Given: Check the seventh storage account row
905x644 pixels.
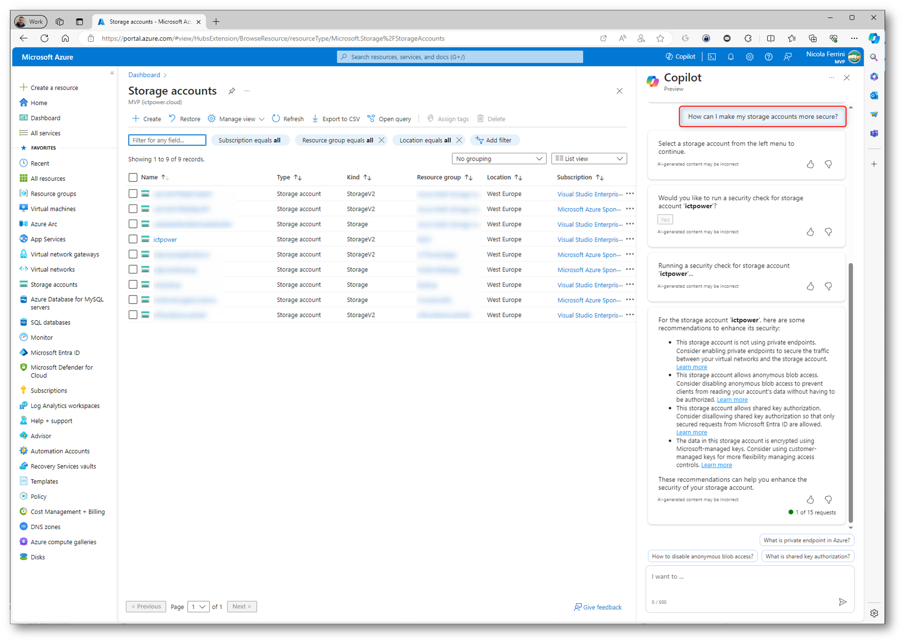Looking at the screenshot, I should (x=133, y=285).
